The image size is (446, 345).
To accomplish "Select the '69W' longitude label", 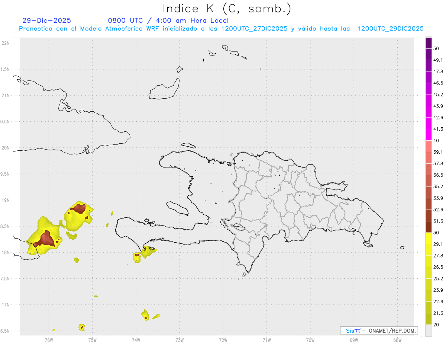I will pyautogui.click(x=354, y=340).
